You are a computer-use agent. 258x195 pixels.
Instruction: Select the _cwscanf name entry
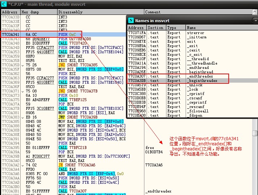(196, 107)
